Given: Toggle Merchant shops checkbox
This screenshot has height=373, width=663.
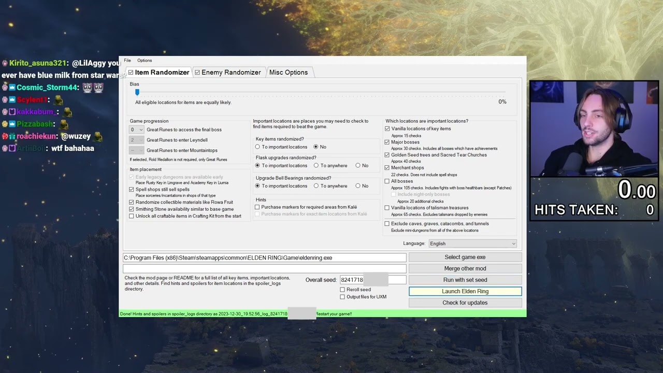Looking at the screenshot, I should pyautogui.click(x=387, y=168).
